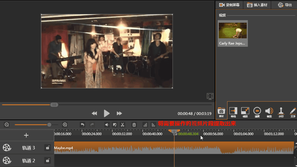Play the preview video

pos(107,113)
